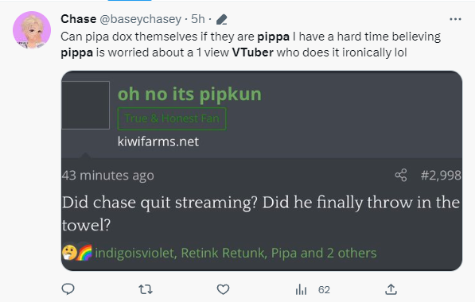
Task: Click the kiwifarms.net text
Action: [x=158, y=141]
